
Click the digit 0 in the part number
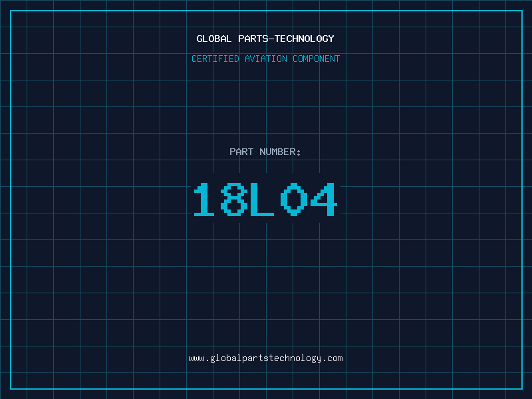pos(293,199)
